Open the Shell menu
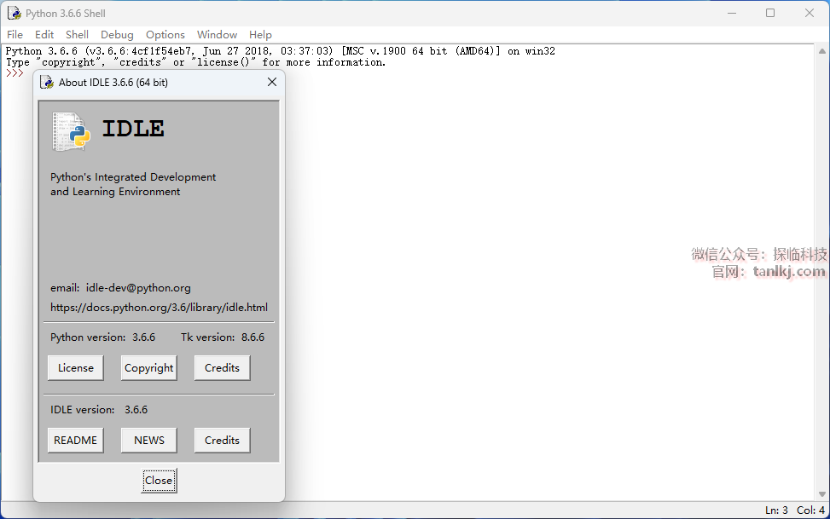The image size is (830, 519). click(77, 34)
